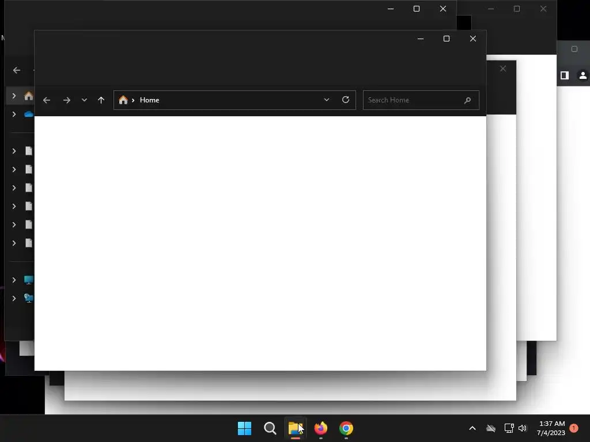Click magnifier icon in Search Home box
Image resolution: width=590 pixels, height=442 pixels.
click(x=467, y=100)
